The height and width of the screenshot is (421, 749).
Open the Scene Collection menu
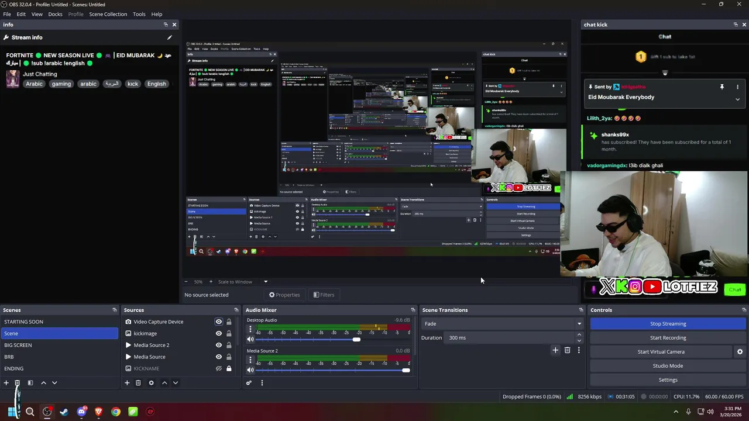point(108,14)
